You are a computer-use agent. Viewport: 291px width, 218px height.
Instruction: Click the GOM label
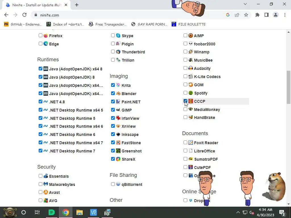pos(199,85)
